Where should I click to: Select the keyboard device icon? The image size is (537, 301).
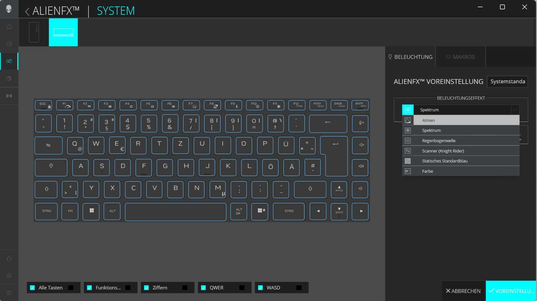coord(63,32)
